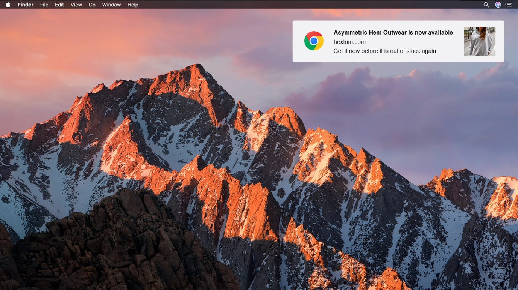Open the Go menu
This screenshot has height=290, width=518.
click(92, 5)
